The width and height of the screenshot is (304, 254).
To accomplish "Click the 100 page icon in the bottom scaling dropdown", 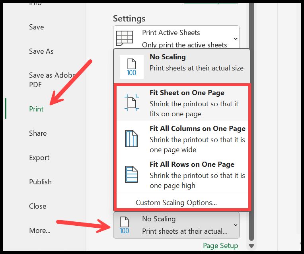I will 124,225.
